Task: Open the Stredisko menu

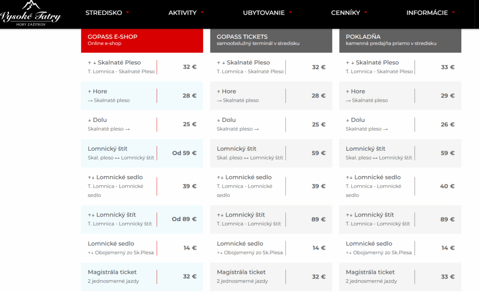Action: coord(103,13)
